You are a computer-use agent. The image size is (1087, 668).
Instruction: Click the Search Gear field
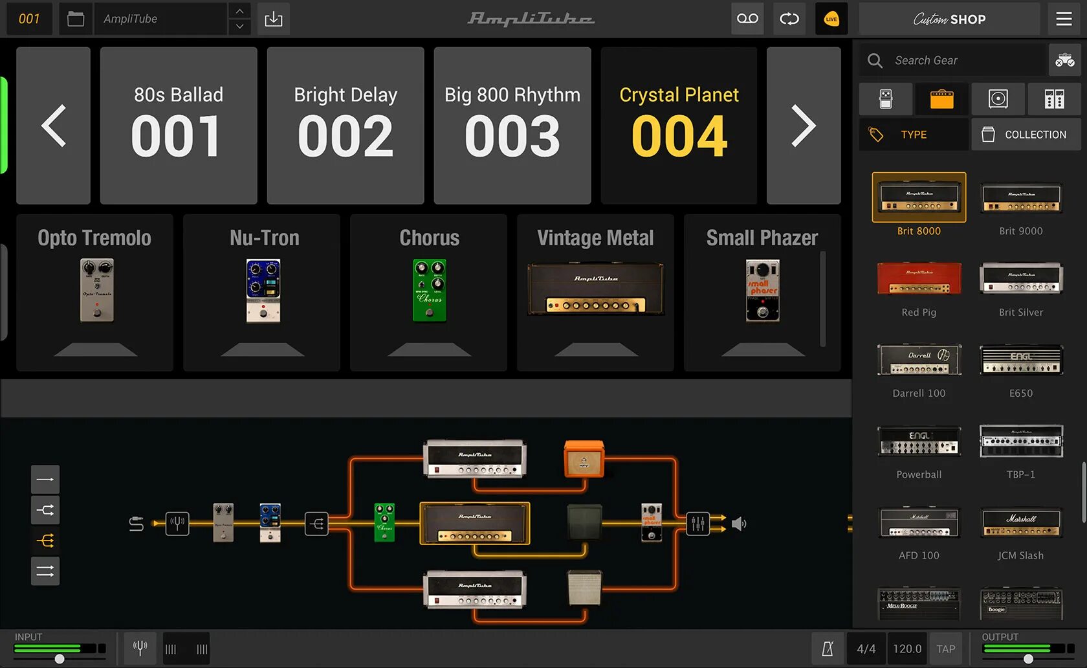[953, 60]
